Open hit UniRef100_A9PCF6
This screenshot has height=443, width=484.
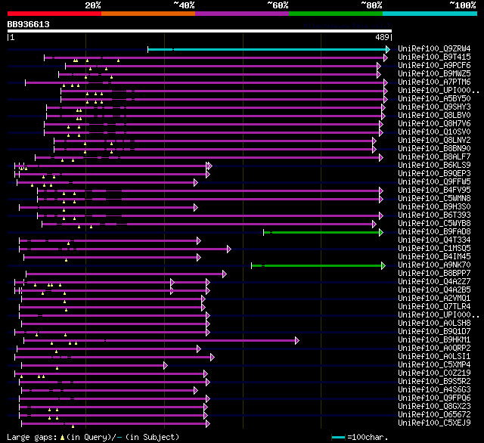click(434, 65)
